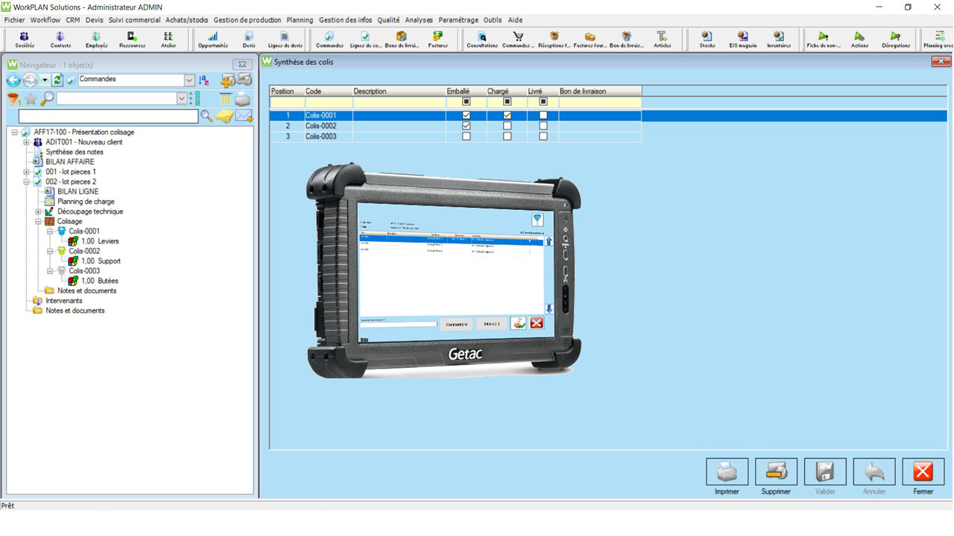Open the history dropdown arrow beside the forward button
The height and width of the screenshot is (536, 954).
[44, 80]
